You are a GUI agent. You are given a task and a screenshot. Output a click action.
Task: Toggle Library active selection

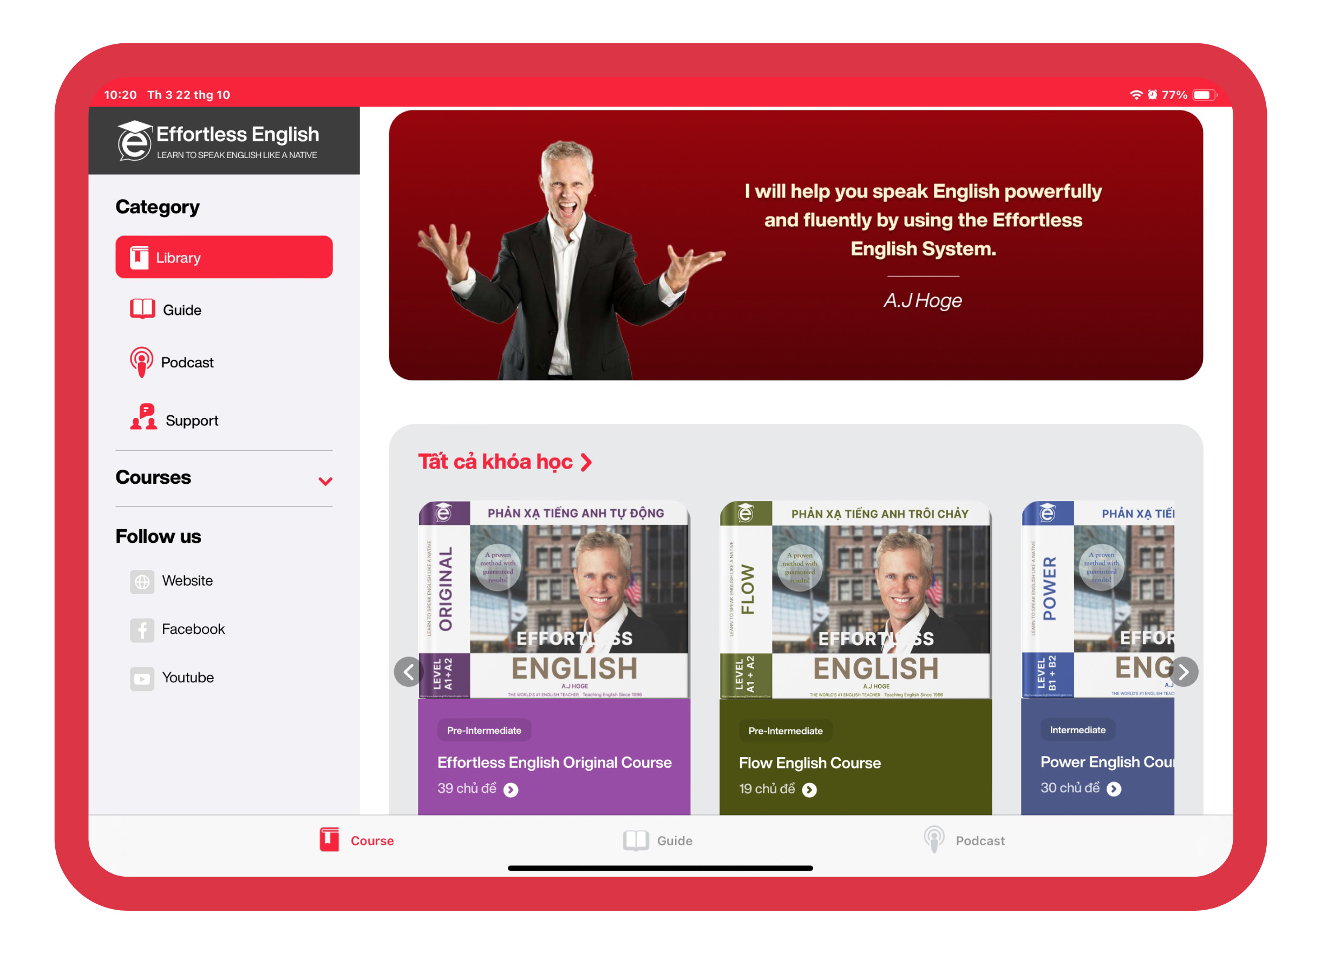click(226, 258)
